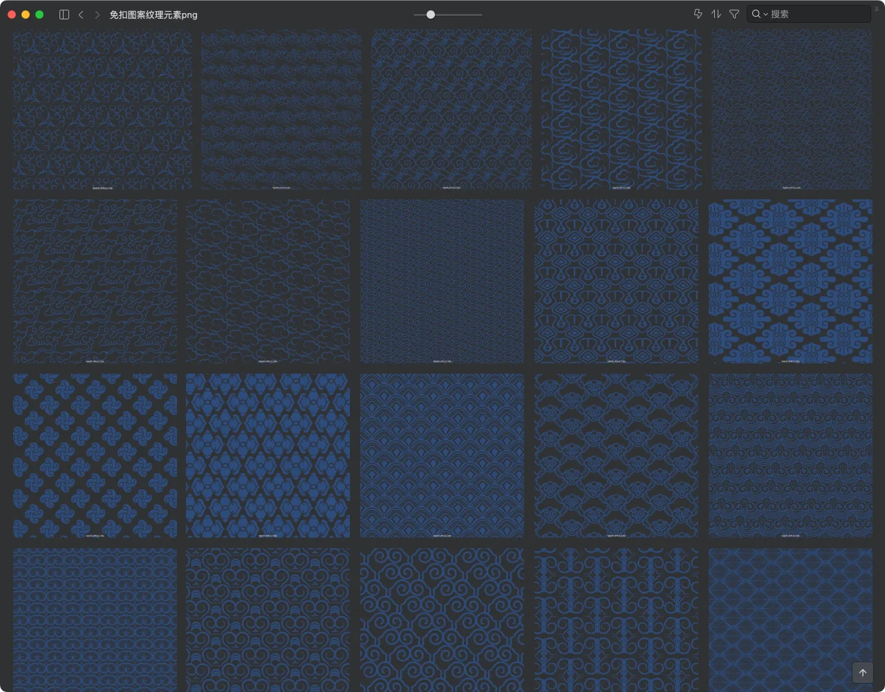
Task: Select the first thumbnail in third row
Action: [95, 455]
